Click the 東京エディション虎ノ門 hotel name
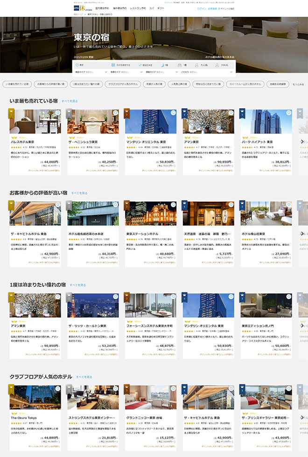The height and width of the screenshot is (457, 308). point(258,326)
